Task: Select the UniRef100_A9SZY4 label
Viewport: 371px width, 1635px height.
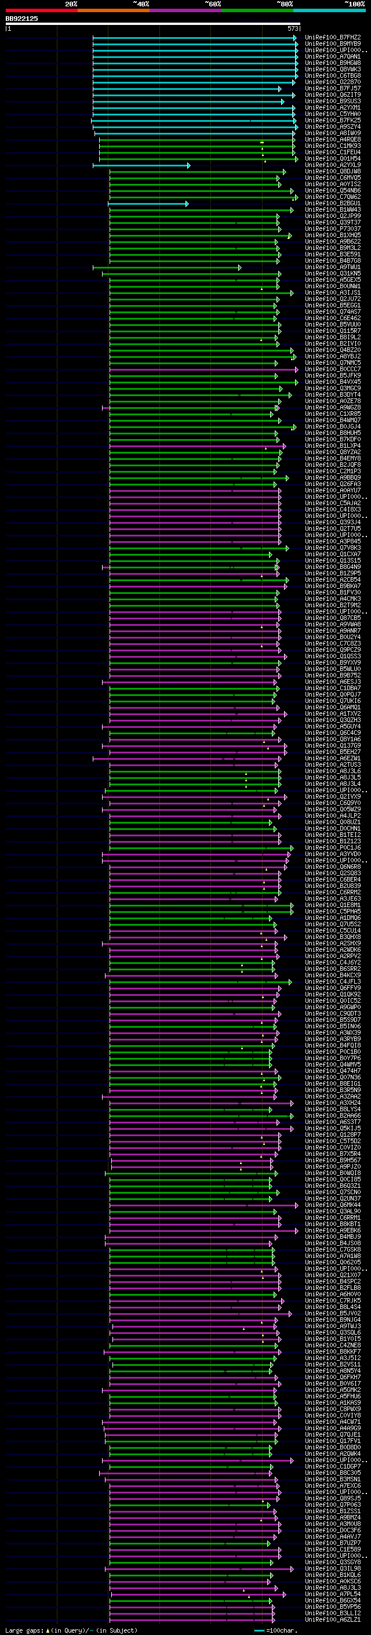Action: (333, 126)
